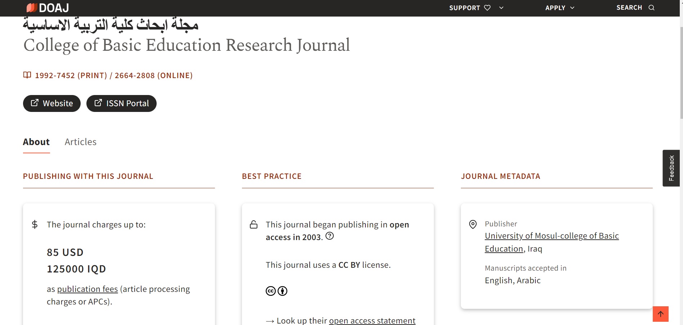Click the back-to-top arrow button

coord(661,314)
